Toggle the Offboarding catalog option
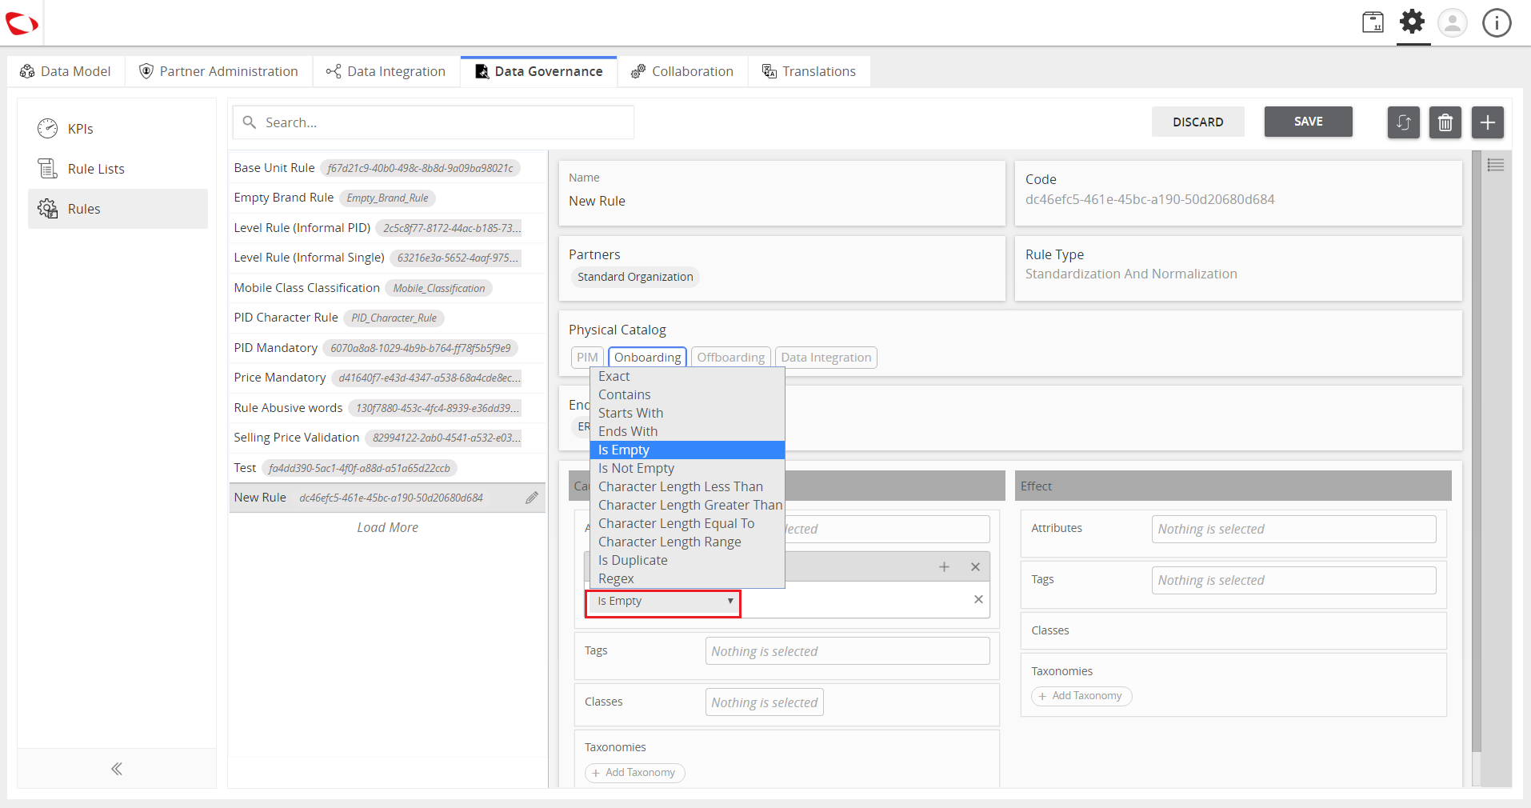Image resolution: width=1531 pixels, height=808 pixels. coord(730,358)
